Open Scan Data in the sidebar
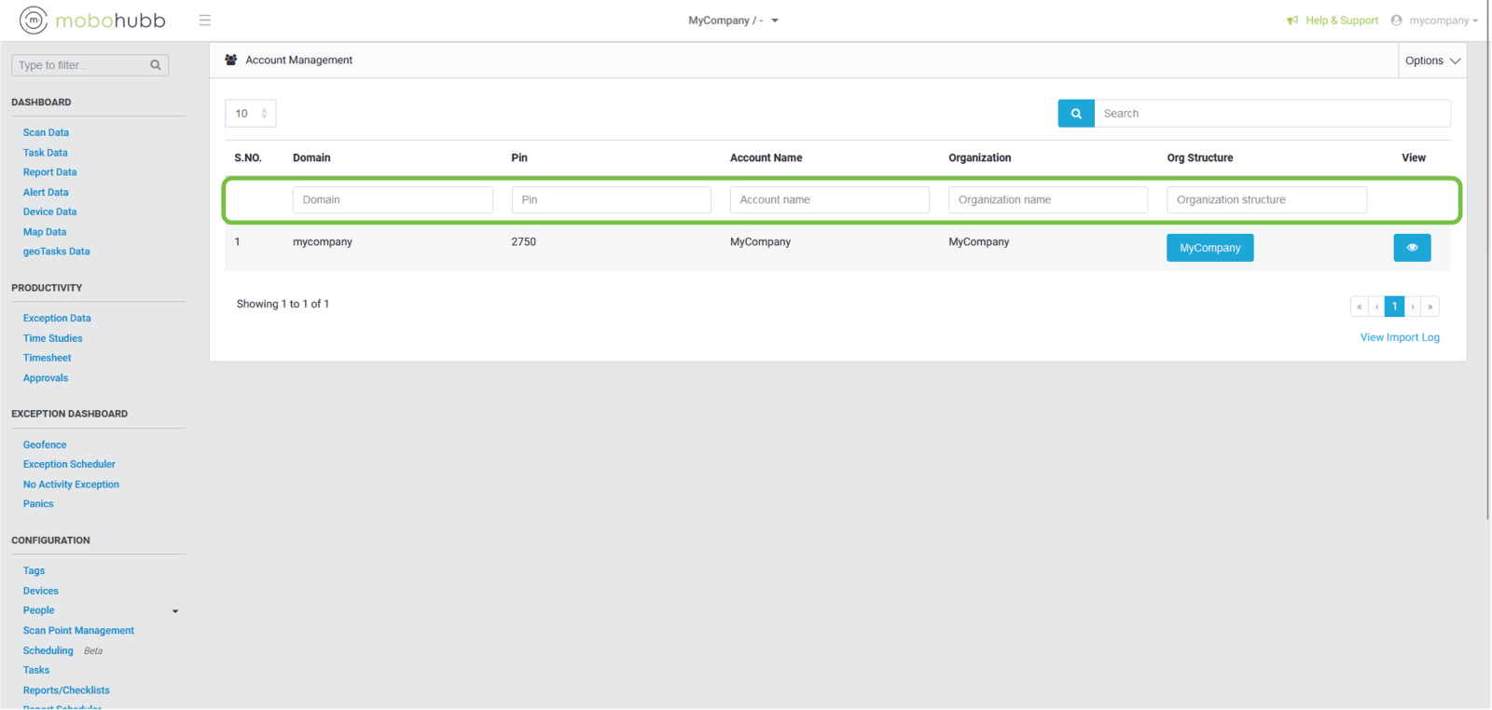This screenshot has height=710, width=1492. (x=46, y=133)
